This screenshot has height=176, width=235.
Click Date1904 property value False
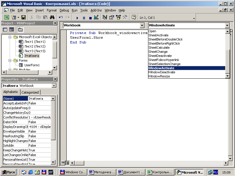pos(40,122)
